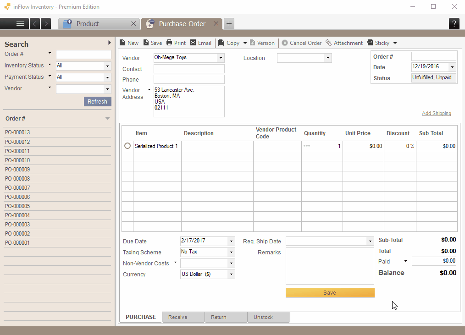This screenshot has height=335, width=465.
Task: Select order PO-000012
Action: click(x=57, y=142)
